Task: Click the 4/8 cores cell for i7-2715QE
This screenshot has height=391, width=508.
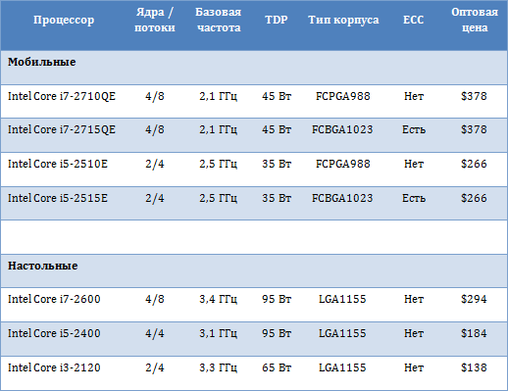Action: [155, 129]
